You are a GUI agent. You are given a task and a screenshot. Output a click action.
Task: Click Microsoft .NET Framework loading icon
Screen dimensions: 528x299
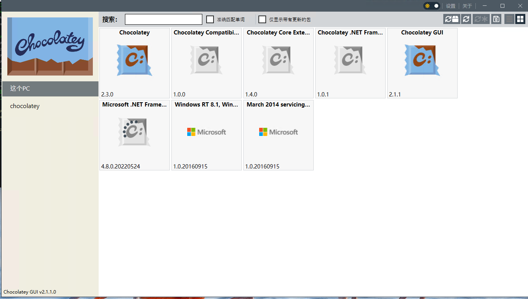coord(135,132)
